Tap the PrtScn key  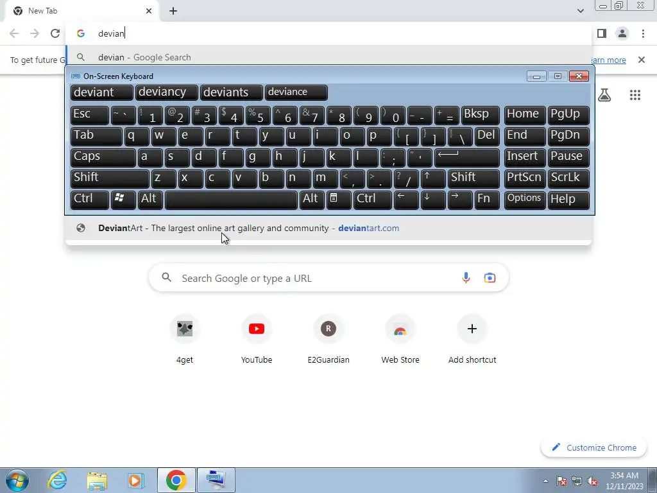(x=525, y=178)
